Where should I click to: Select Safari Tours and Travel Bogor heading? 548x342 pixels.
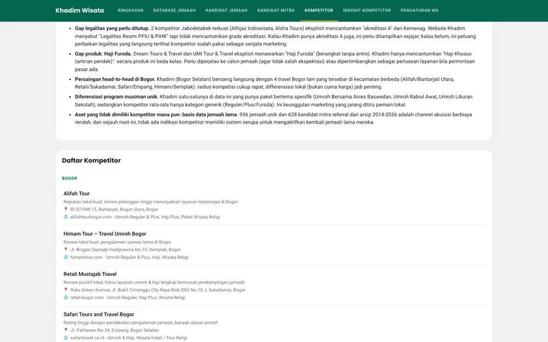click(98, 315)
